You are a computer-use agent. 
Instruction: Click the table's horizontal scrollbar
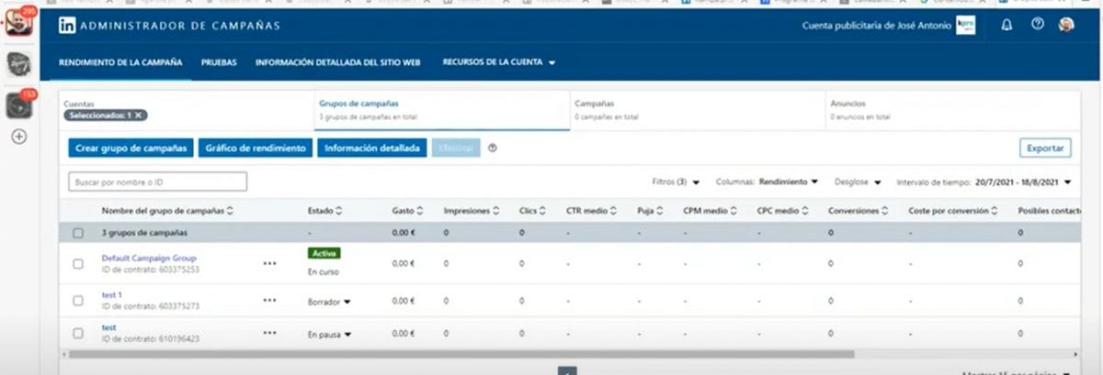pyautogui.click(x=461, y=353)
